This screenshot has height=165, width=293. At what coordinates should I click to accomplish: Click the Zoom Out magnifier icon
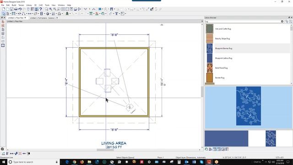click(x=55, y=9)
